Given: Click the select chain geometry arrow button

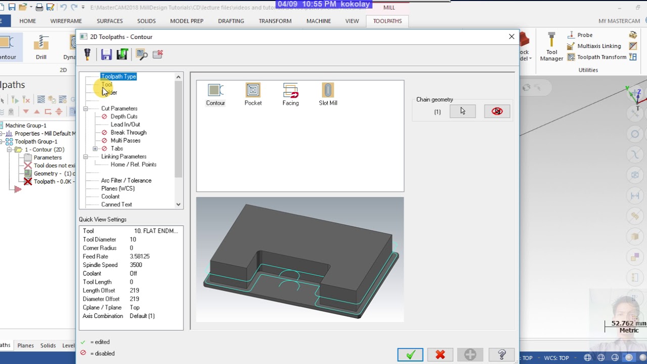Looking at the screenshot, I should pyautogui.click(x=463, y=111).
